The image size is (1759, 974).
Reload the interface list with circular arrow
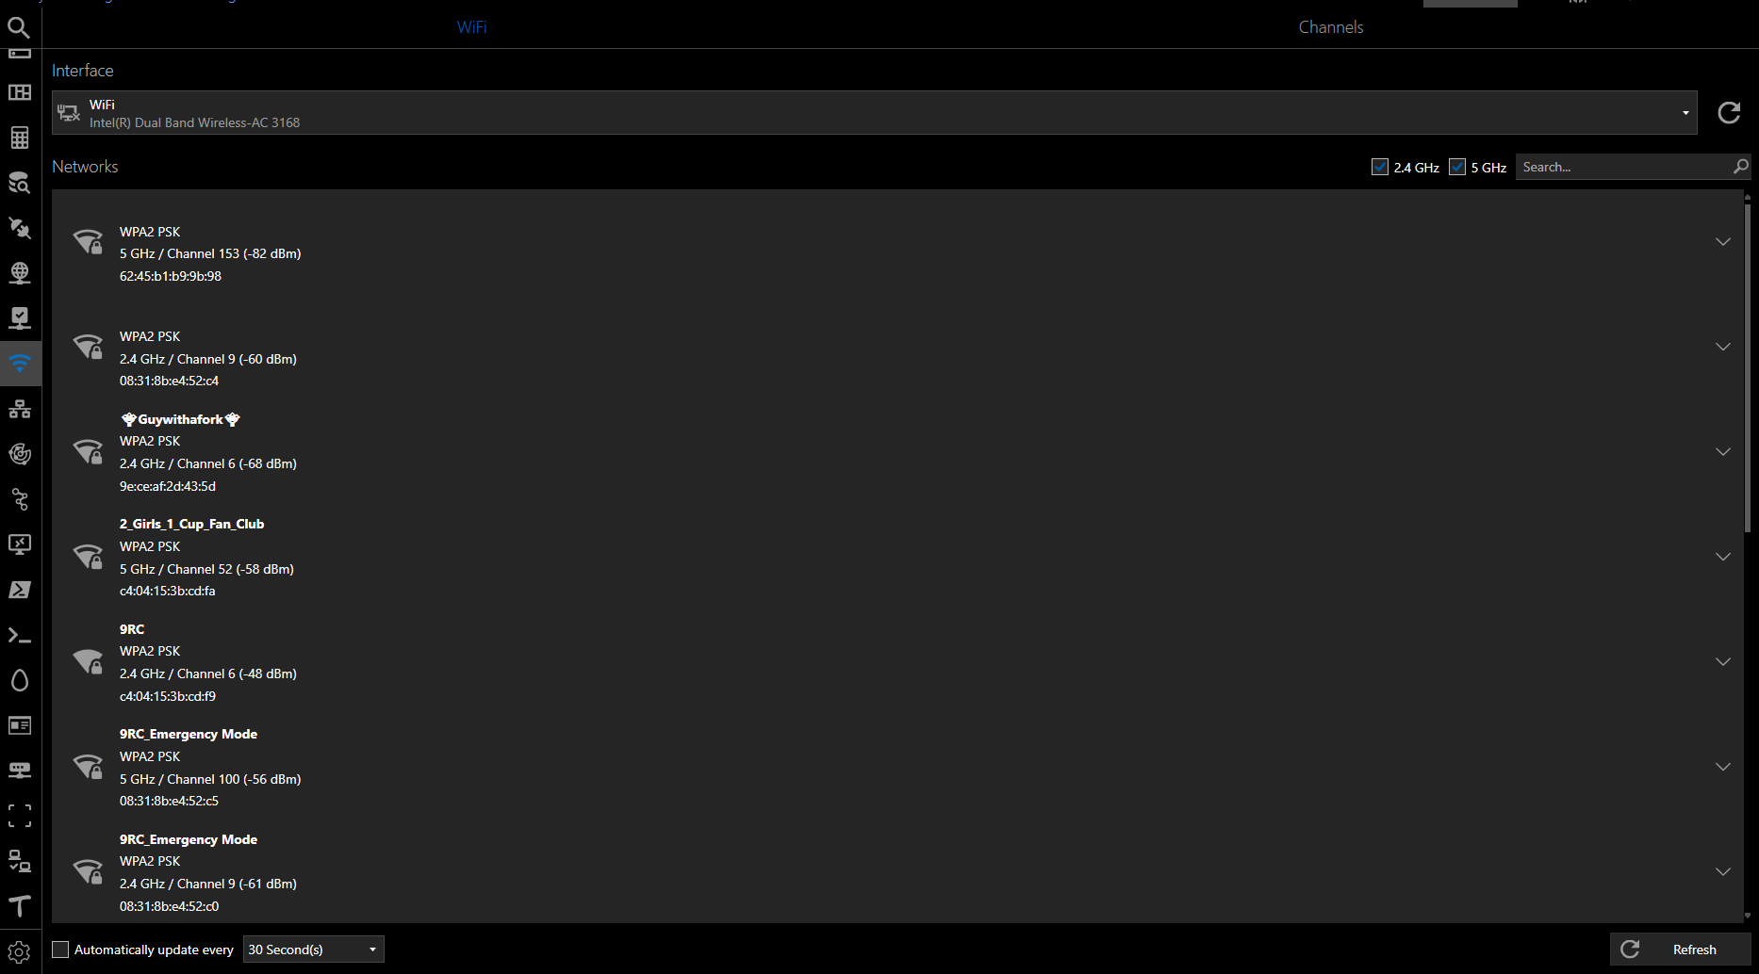pos(1729,113)
